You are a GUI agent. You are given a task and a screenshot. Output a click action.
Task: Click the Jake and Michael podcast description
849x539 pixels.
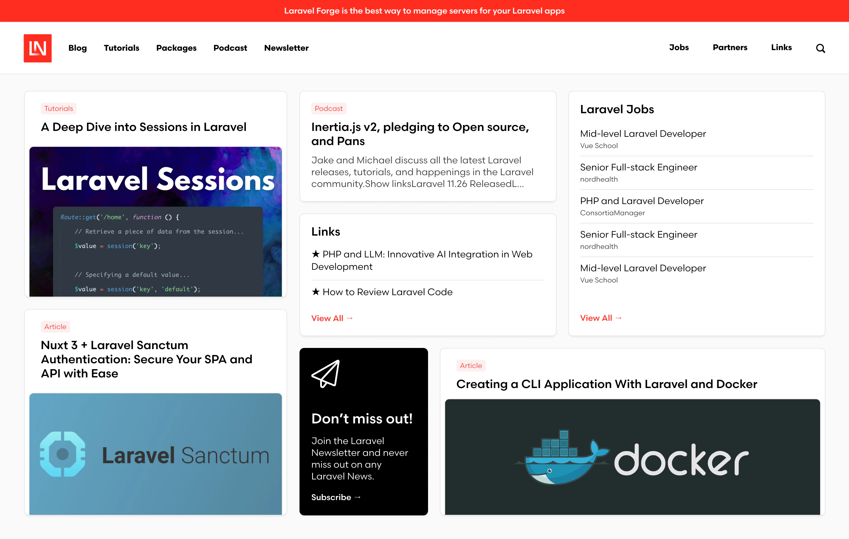tap(422, 172)
